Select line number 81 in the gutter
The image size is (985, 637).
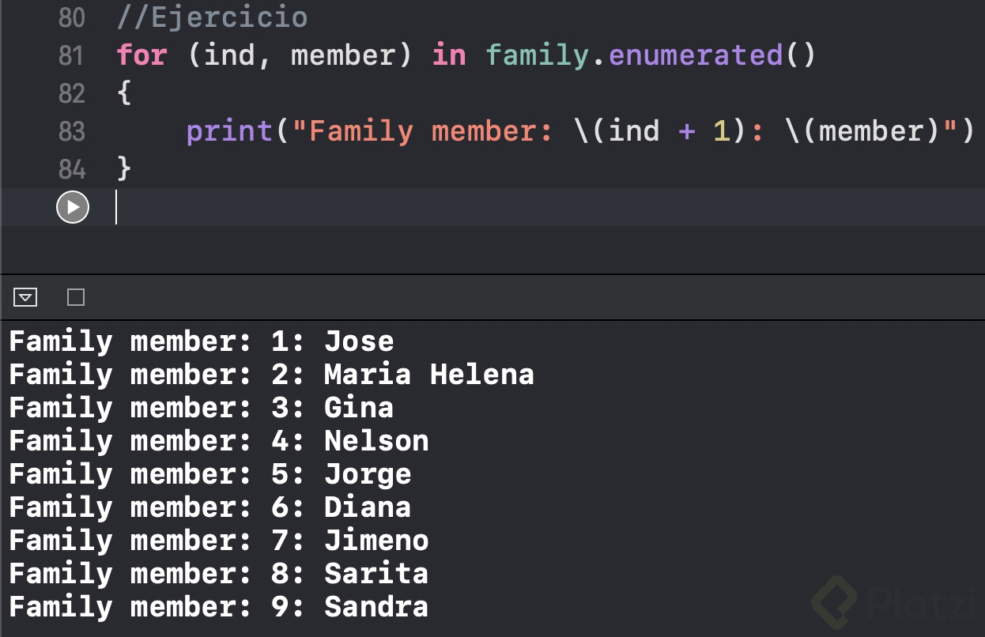[x=71, y=55]
